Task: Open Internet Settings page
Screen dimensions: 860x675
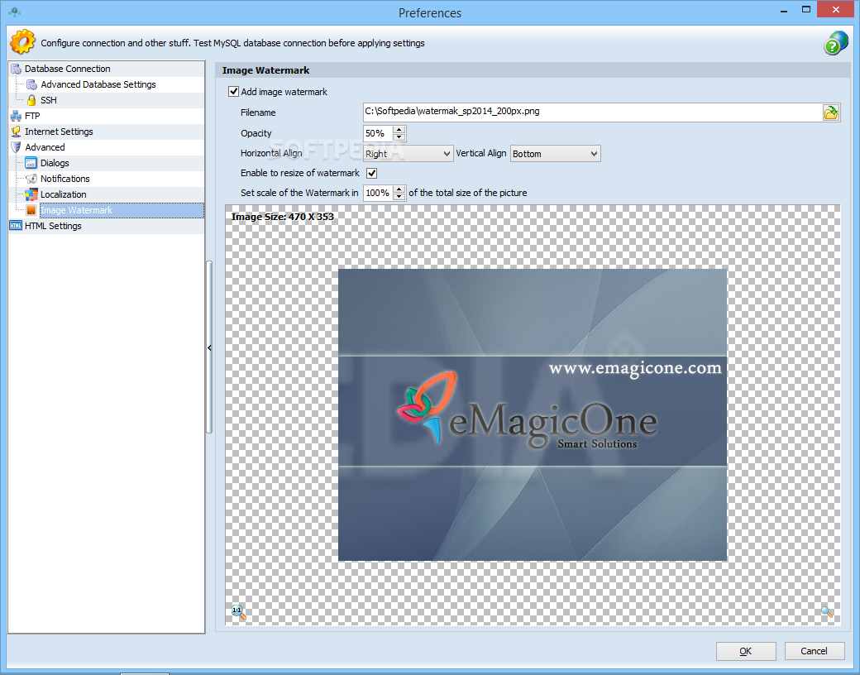Action: 59,132
